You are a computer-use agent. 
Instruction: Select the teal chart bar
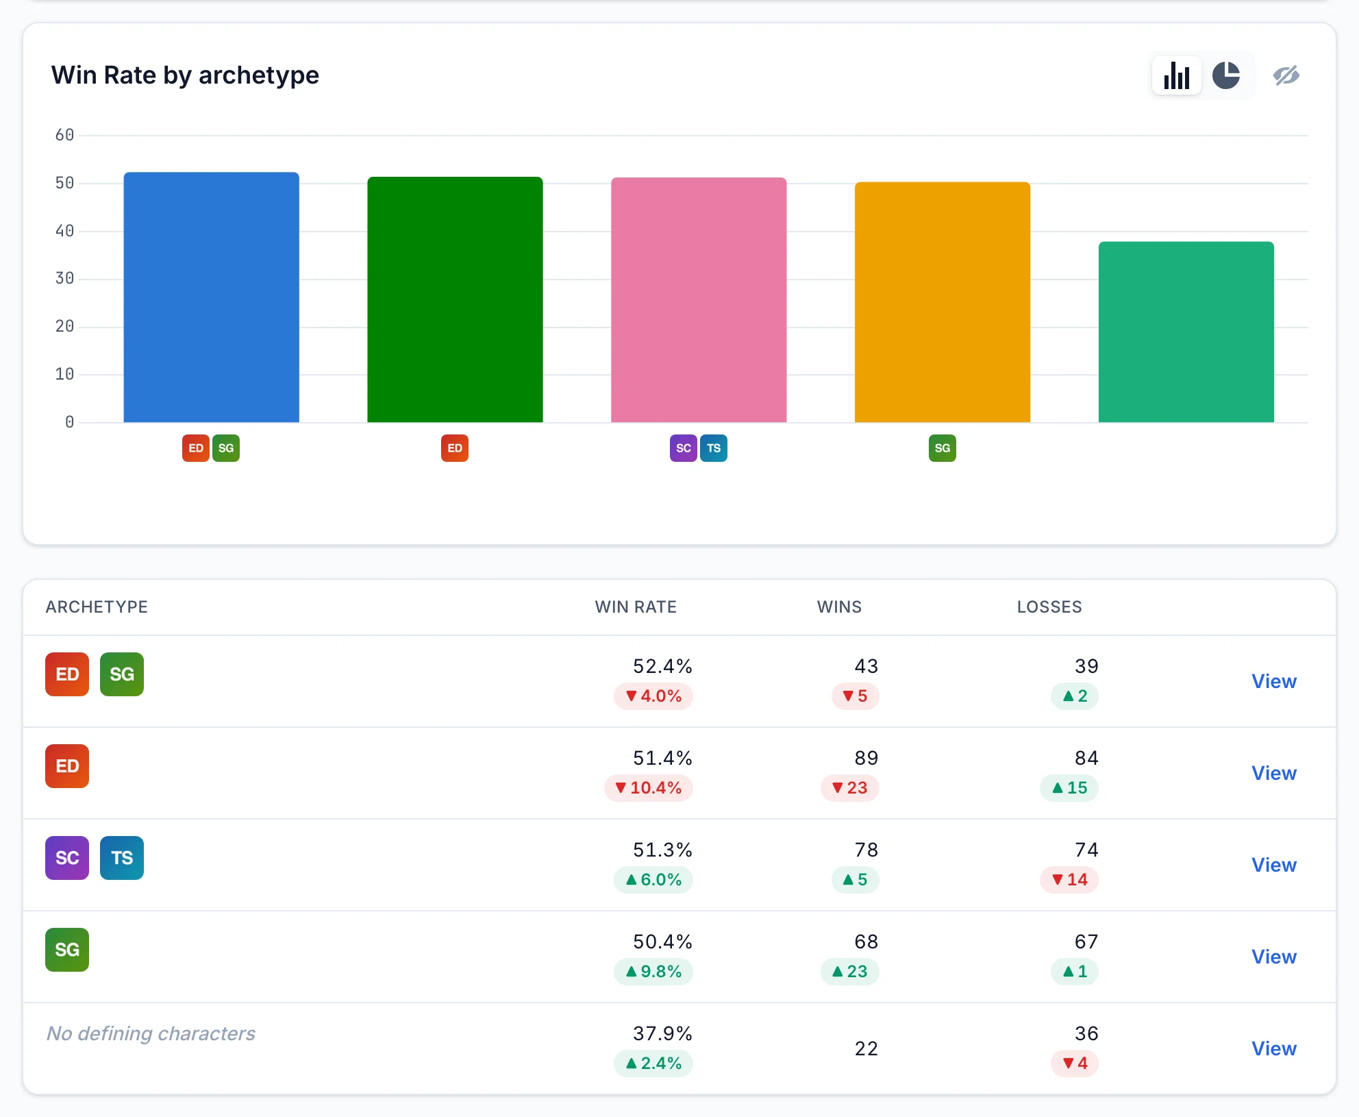1186,332
